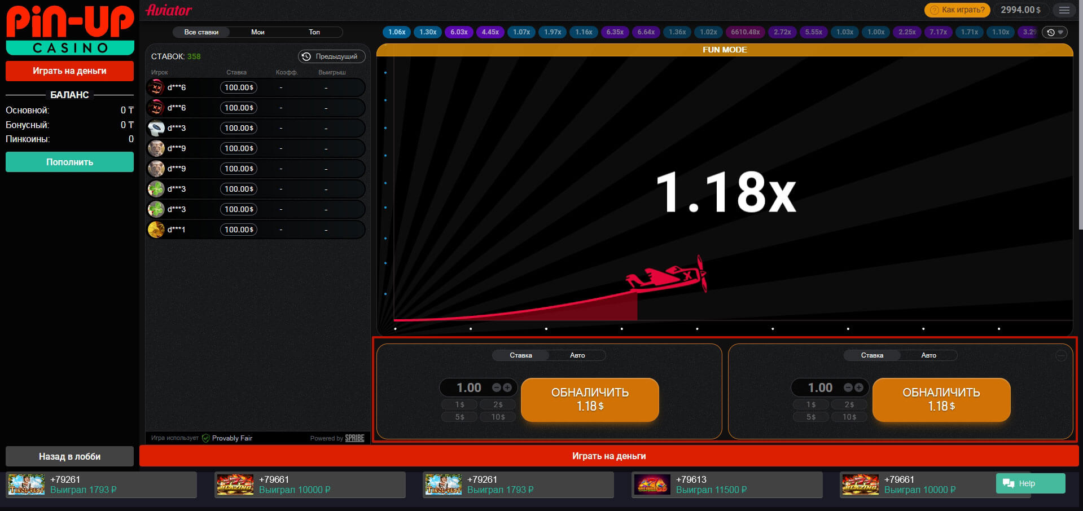This screenshot has width=1083, height=511.
Task: Choose the 1$ quick bet in the left panel
Action: (459, 404)
